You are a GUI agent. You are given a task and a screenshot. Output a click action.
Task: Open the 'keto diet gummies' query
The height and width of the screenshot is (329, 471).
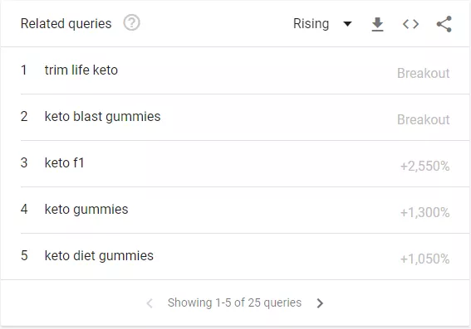pyautogui.click(x=99, y=256)
